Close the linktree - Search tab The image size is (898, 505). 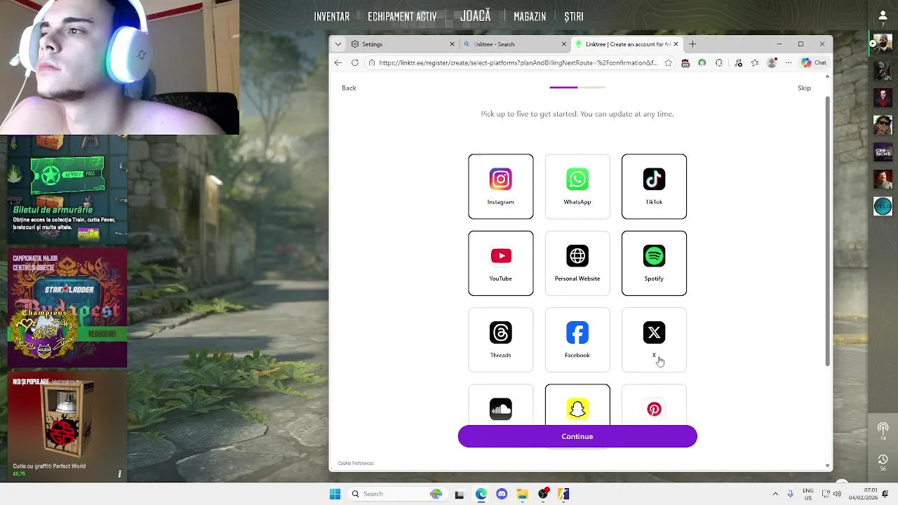[x=563, y=44]
